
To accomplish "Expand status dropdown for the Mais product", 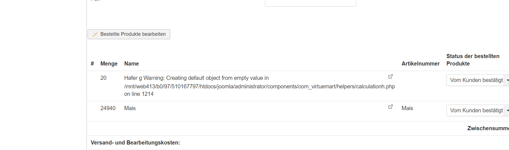I will (507, 110).
